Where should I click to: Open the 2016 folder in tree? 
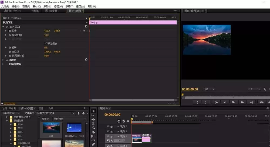[x=20, y=132]
